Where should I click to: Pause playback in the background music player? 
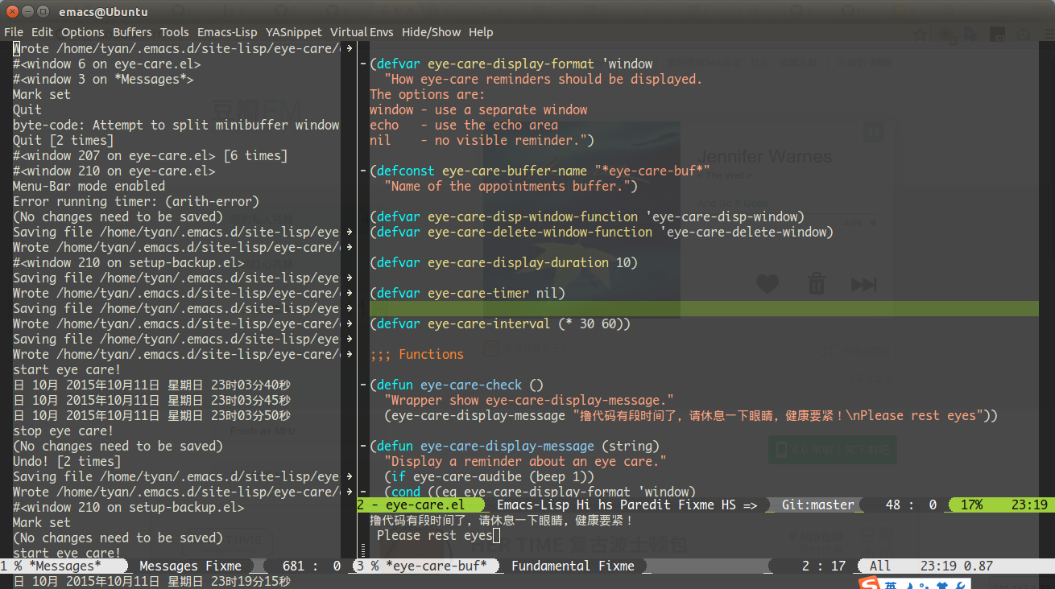tap(873, 132)
